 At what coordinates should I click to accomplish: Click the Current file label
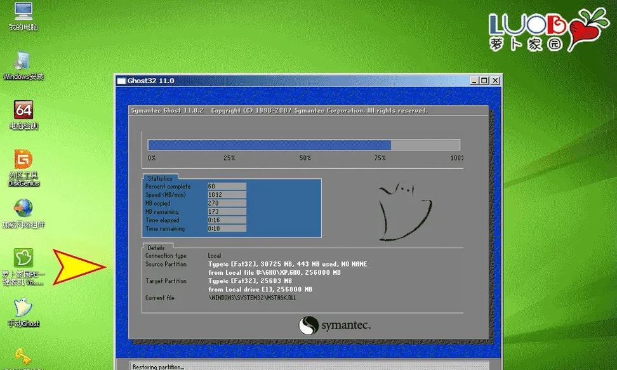coord(160,298)
